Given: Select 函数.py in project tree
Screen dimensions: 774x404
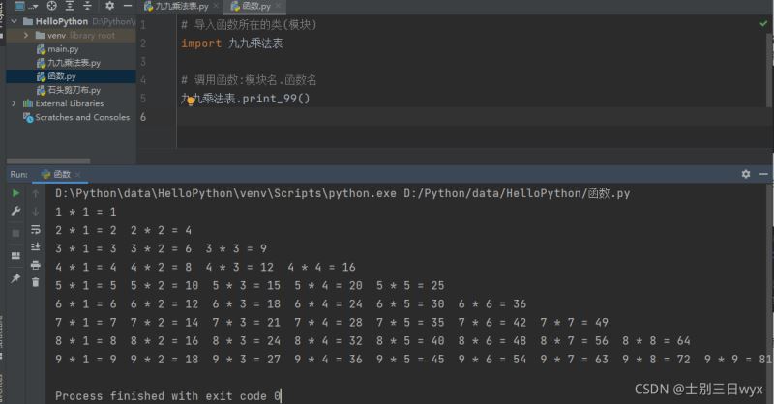Looking at the screenshot, I should pyautogui.click(x=56, y=76).
